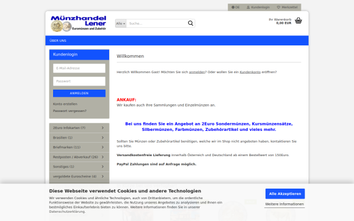Open the Kundenlogin top bar link
354x221 pixels.
click(258, 7)
